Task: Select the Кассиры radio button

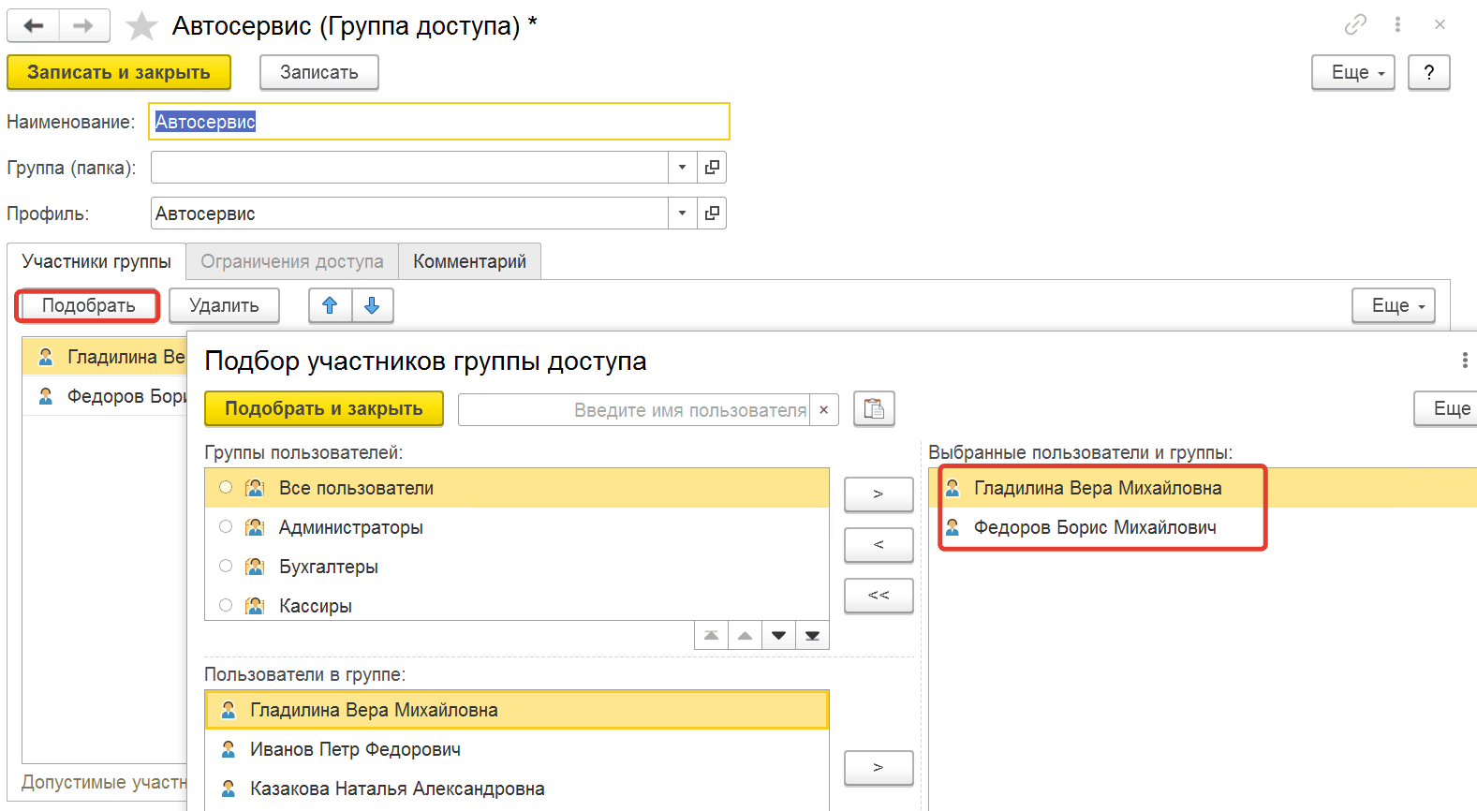Action: pos(226,605)
